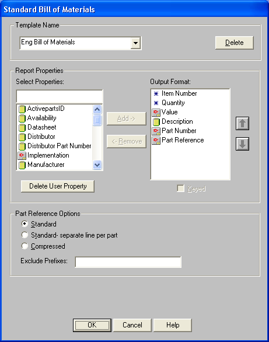
Task: Open the Template Name dropdown
Action: 135,43
